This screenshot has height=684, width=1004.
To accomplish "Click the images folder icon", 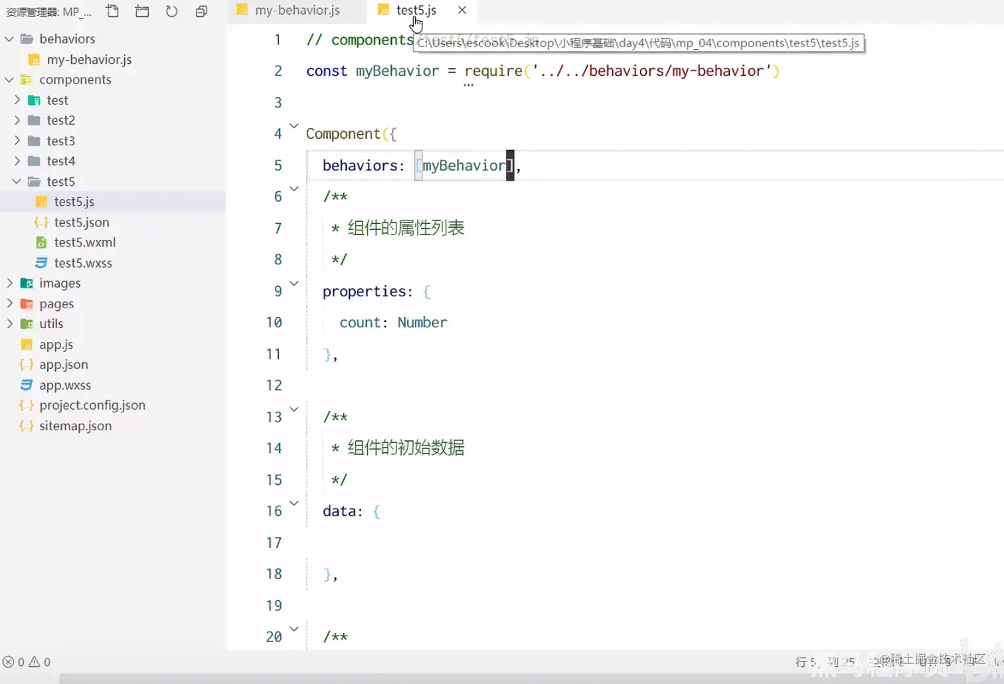I will [27, 284].
